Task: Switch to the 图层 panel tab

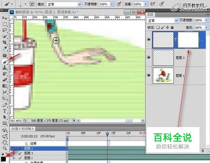Action: point(150,14)
